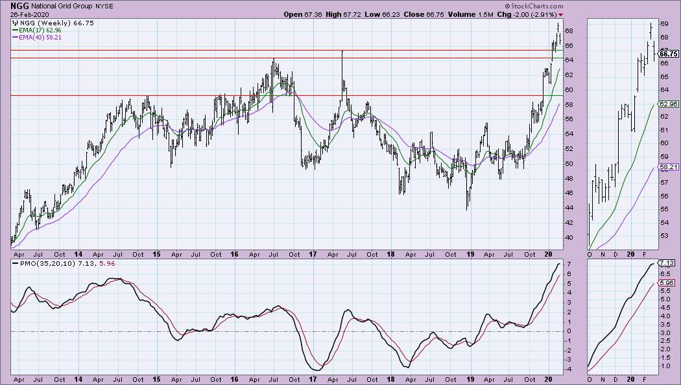Screen dimensions: 681x385
Task: Click the 26-Feb-2020 chart date
Action: pos(30,14)
